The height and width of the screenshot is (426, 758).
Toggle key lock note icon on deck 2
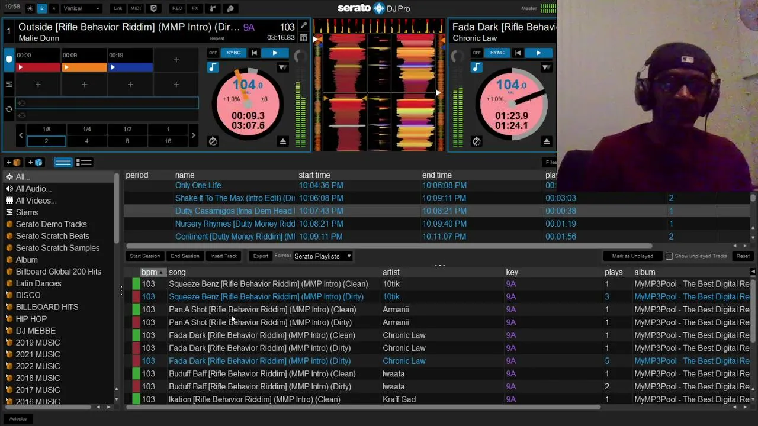(477, 67)
